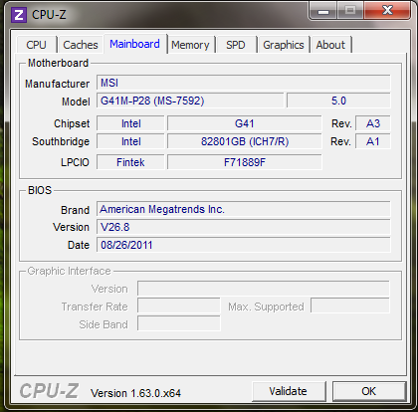Click southbridge value 82801GB (ICH7/R)
418x412 pixels.
(245, 141)
